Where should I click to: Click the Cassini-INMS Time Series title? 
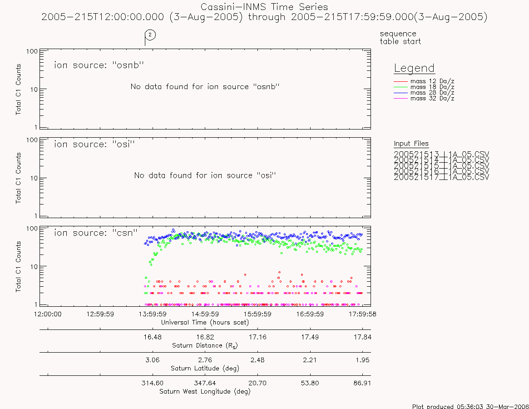click(x=264, y=7)
